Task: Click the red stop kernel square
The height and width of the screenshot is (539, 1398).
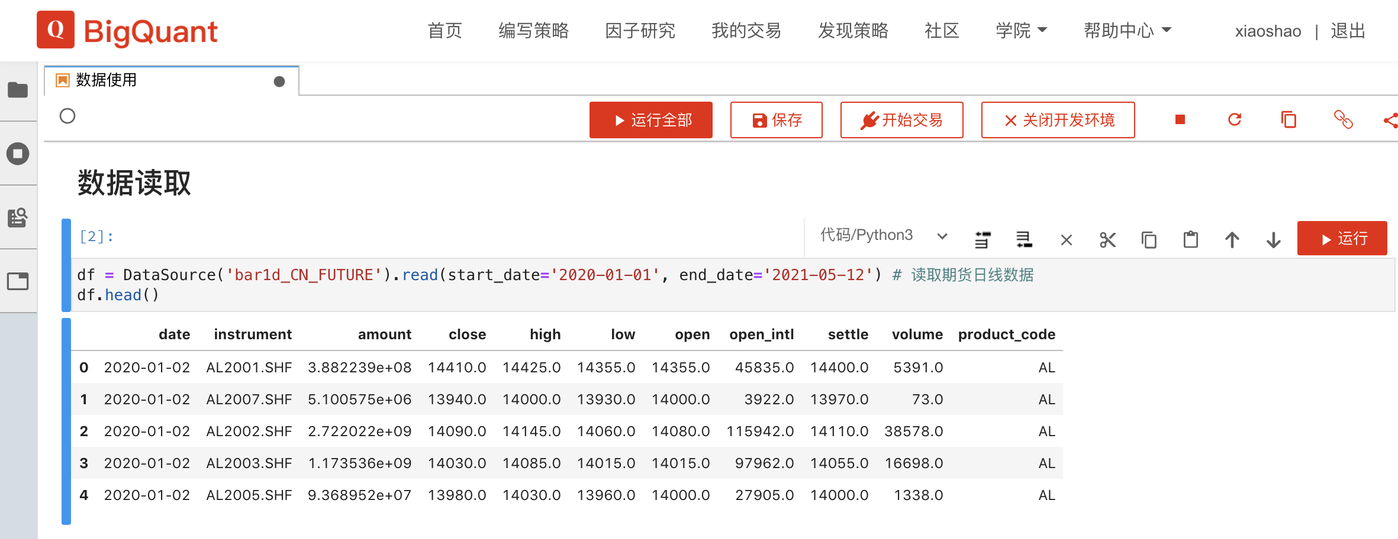Action: [x=1180, y=120]
